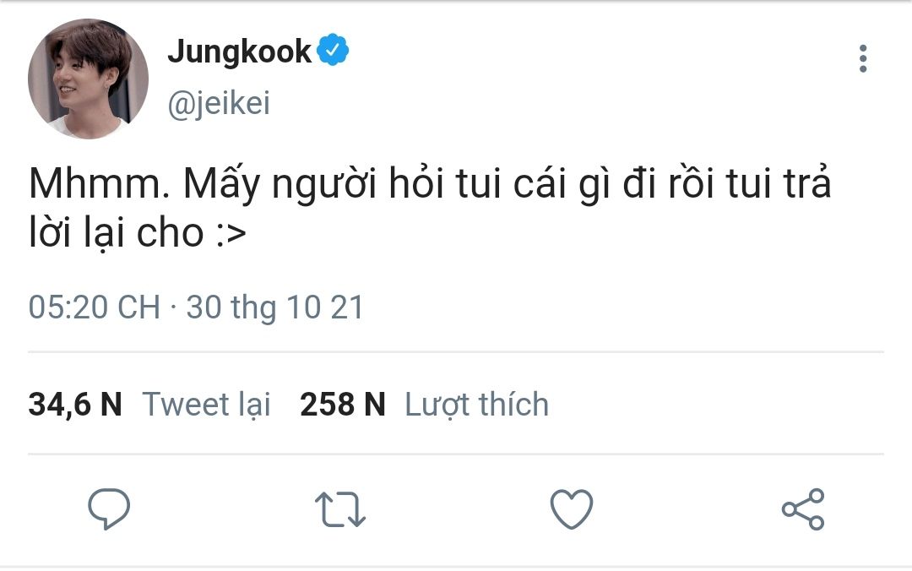The height and width of the screenshot is (571, 912).
Task: Click the 'Lượt thích' label
Action: (x=477, y=404)
